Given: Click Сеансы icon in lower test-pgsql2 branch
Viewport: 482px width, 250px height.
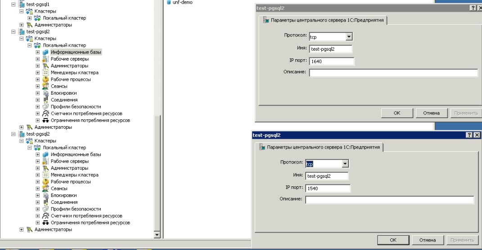Looking at the screenshot, I should (45, 189).
